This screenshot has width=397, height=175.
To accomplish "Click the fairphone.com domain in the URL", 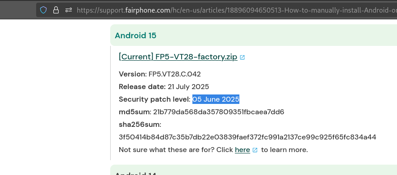I will coord(147,10).
